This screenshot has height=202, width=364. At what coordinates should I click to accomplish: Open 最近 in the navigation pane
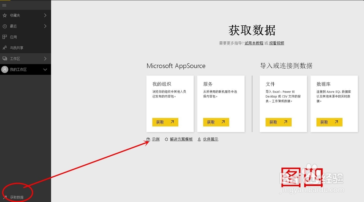pos(25,26)
